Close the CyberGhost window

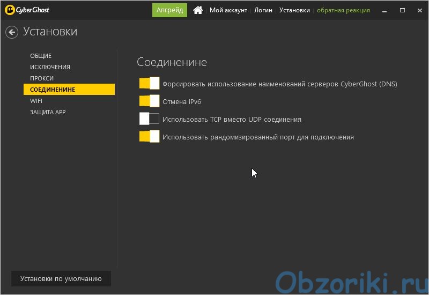click(420, 10)
